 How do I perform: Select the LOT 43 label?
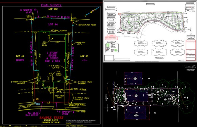pyautogui.click(x=84, y=56)
